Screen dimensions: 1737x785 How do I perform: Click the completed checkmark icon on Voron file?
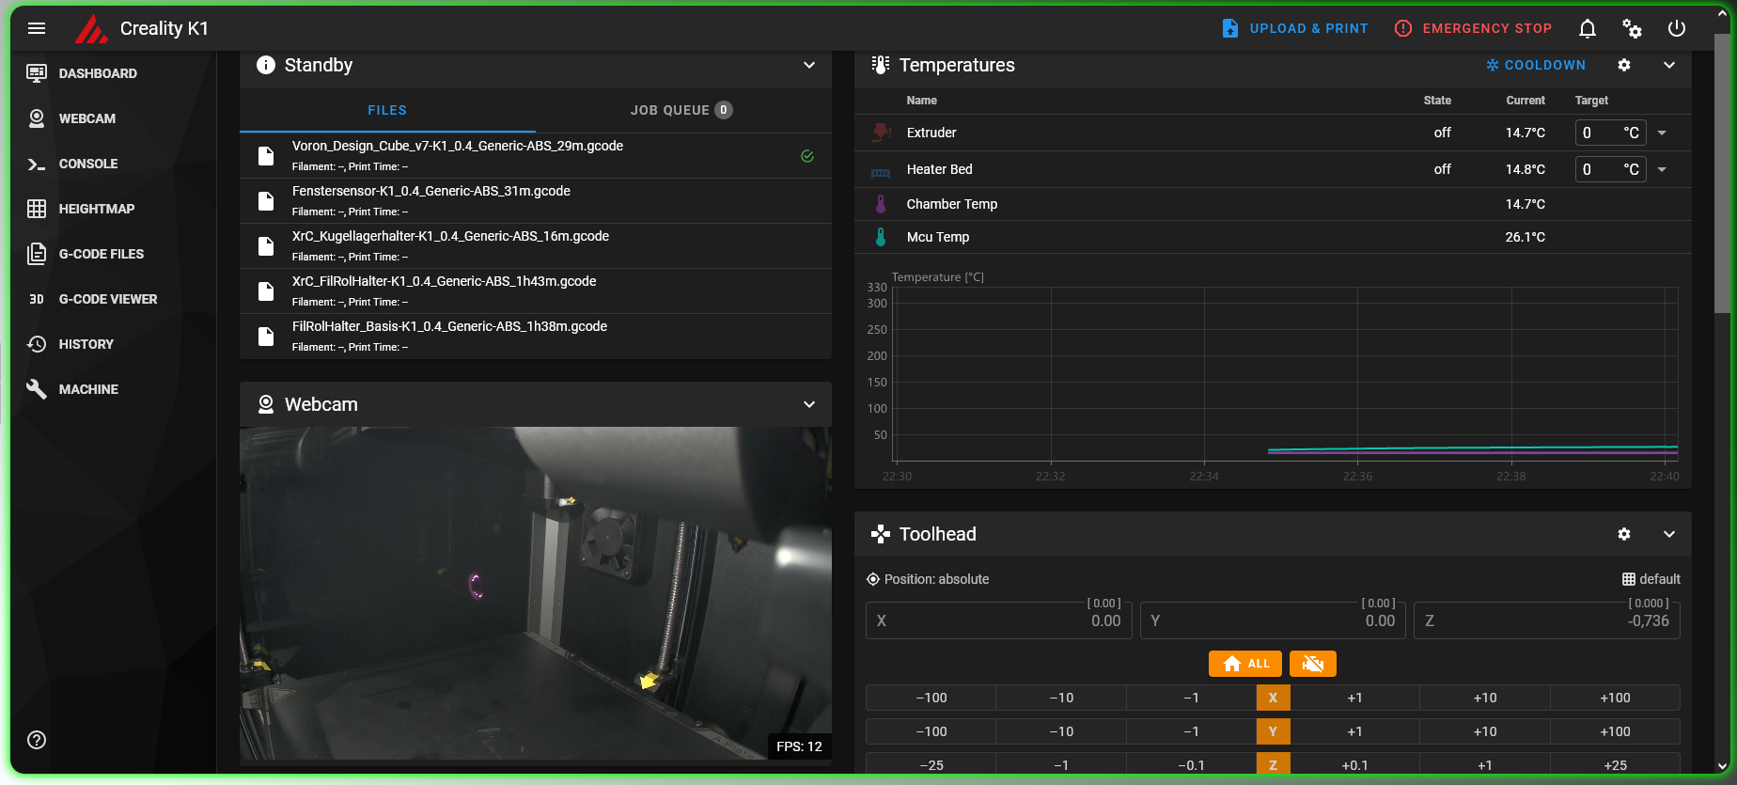[807, 156]
